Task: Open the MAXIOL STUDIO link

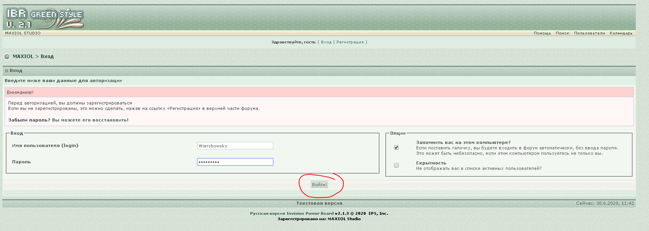Action: click(23, 33)
